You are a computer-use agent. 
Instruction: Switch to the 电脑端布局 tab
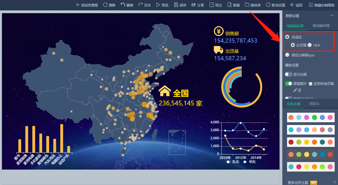pyautogui.click(x=295, y=26)
